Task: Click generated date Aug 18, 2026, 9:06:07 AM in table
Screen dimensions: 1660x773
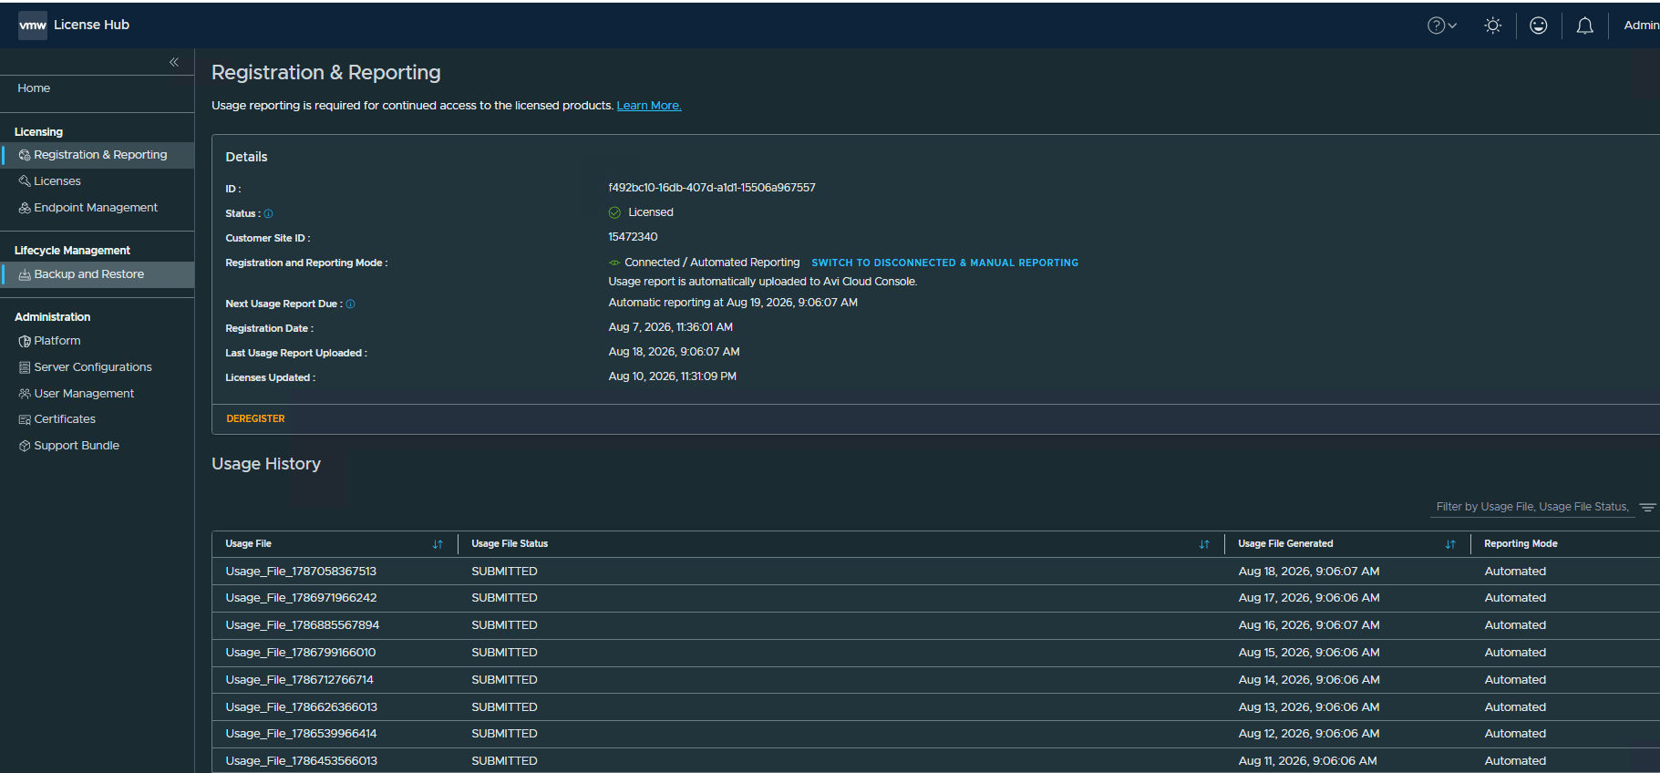Action: pyautogui.click(x=1308, y=572)
